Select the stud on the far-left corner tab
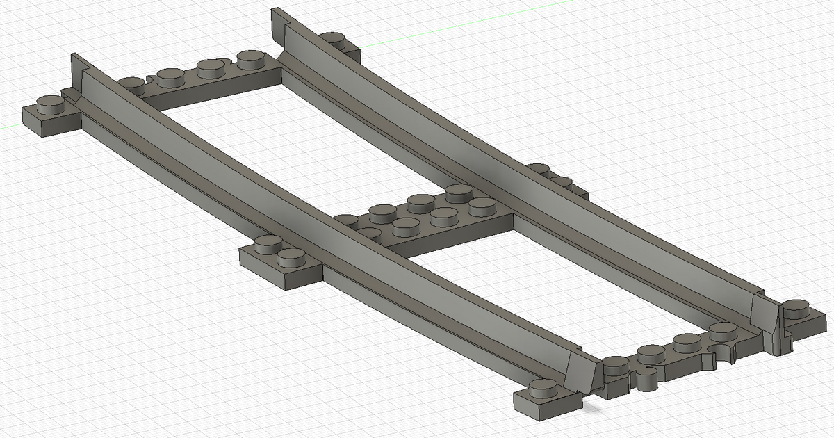 click(51, 105)
